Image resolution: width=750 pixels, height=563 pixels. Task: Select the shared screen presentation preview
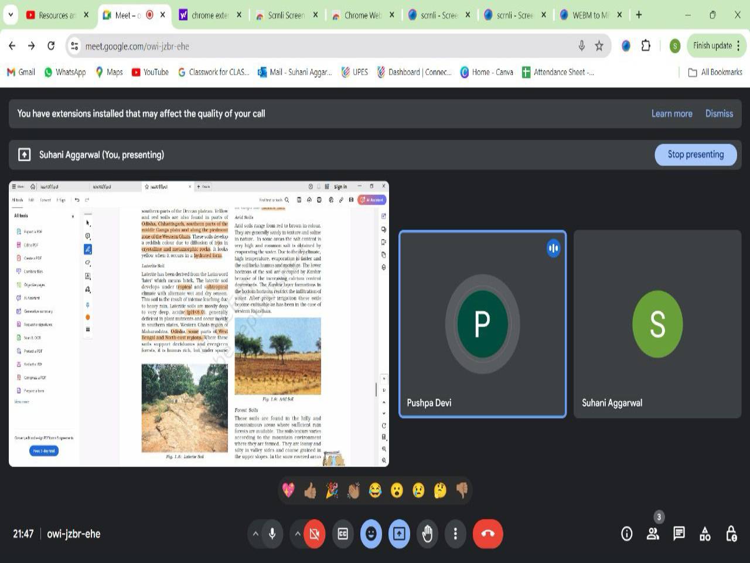pyautogui.click(x=199, y=324)
